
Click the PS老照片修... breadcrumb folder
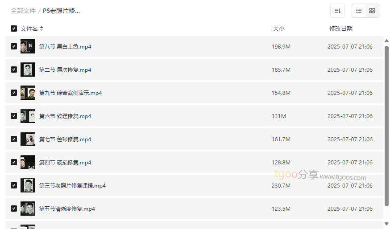[x=62, y=11]
